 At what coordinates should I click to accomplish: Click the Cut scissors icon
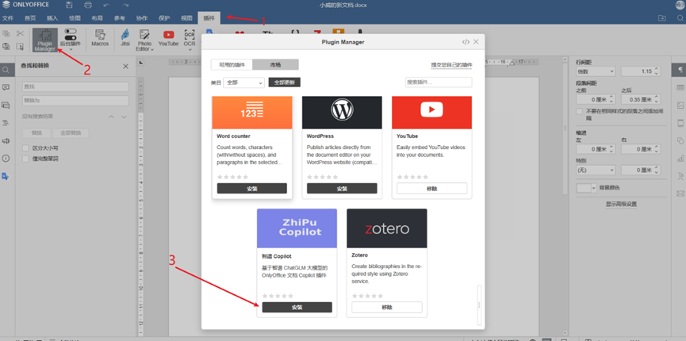pyautogui.click(x=20, y=33)
